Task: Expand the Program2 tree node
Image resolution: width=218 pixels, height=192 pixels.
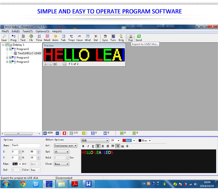Action: [7, 58]
